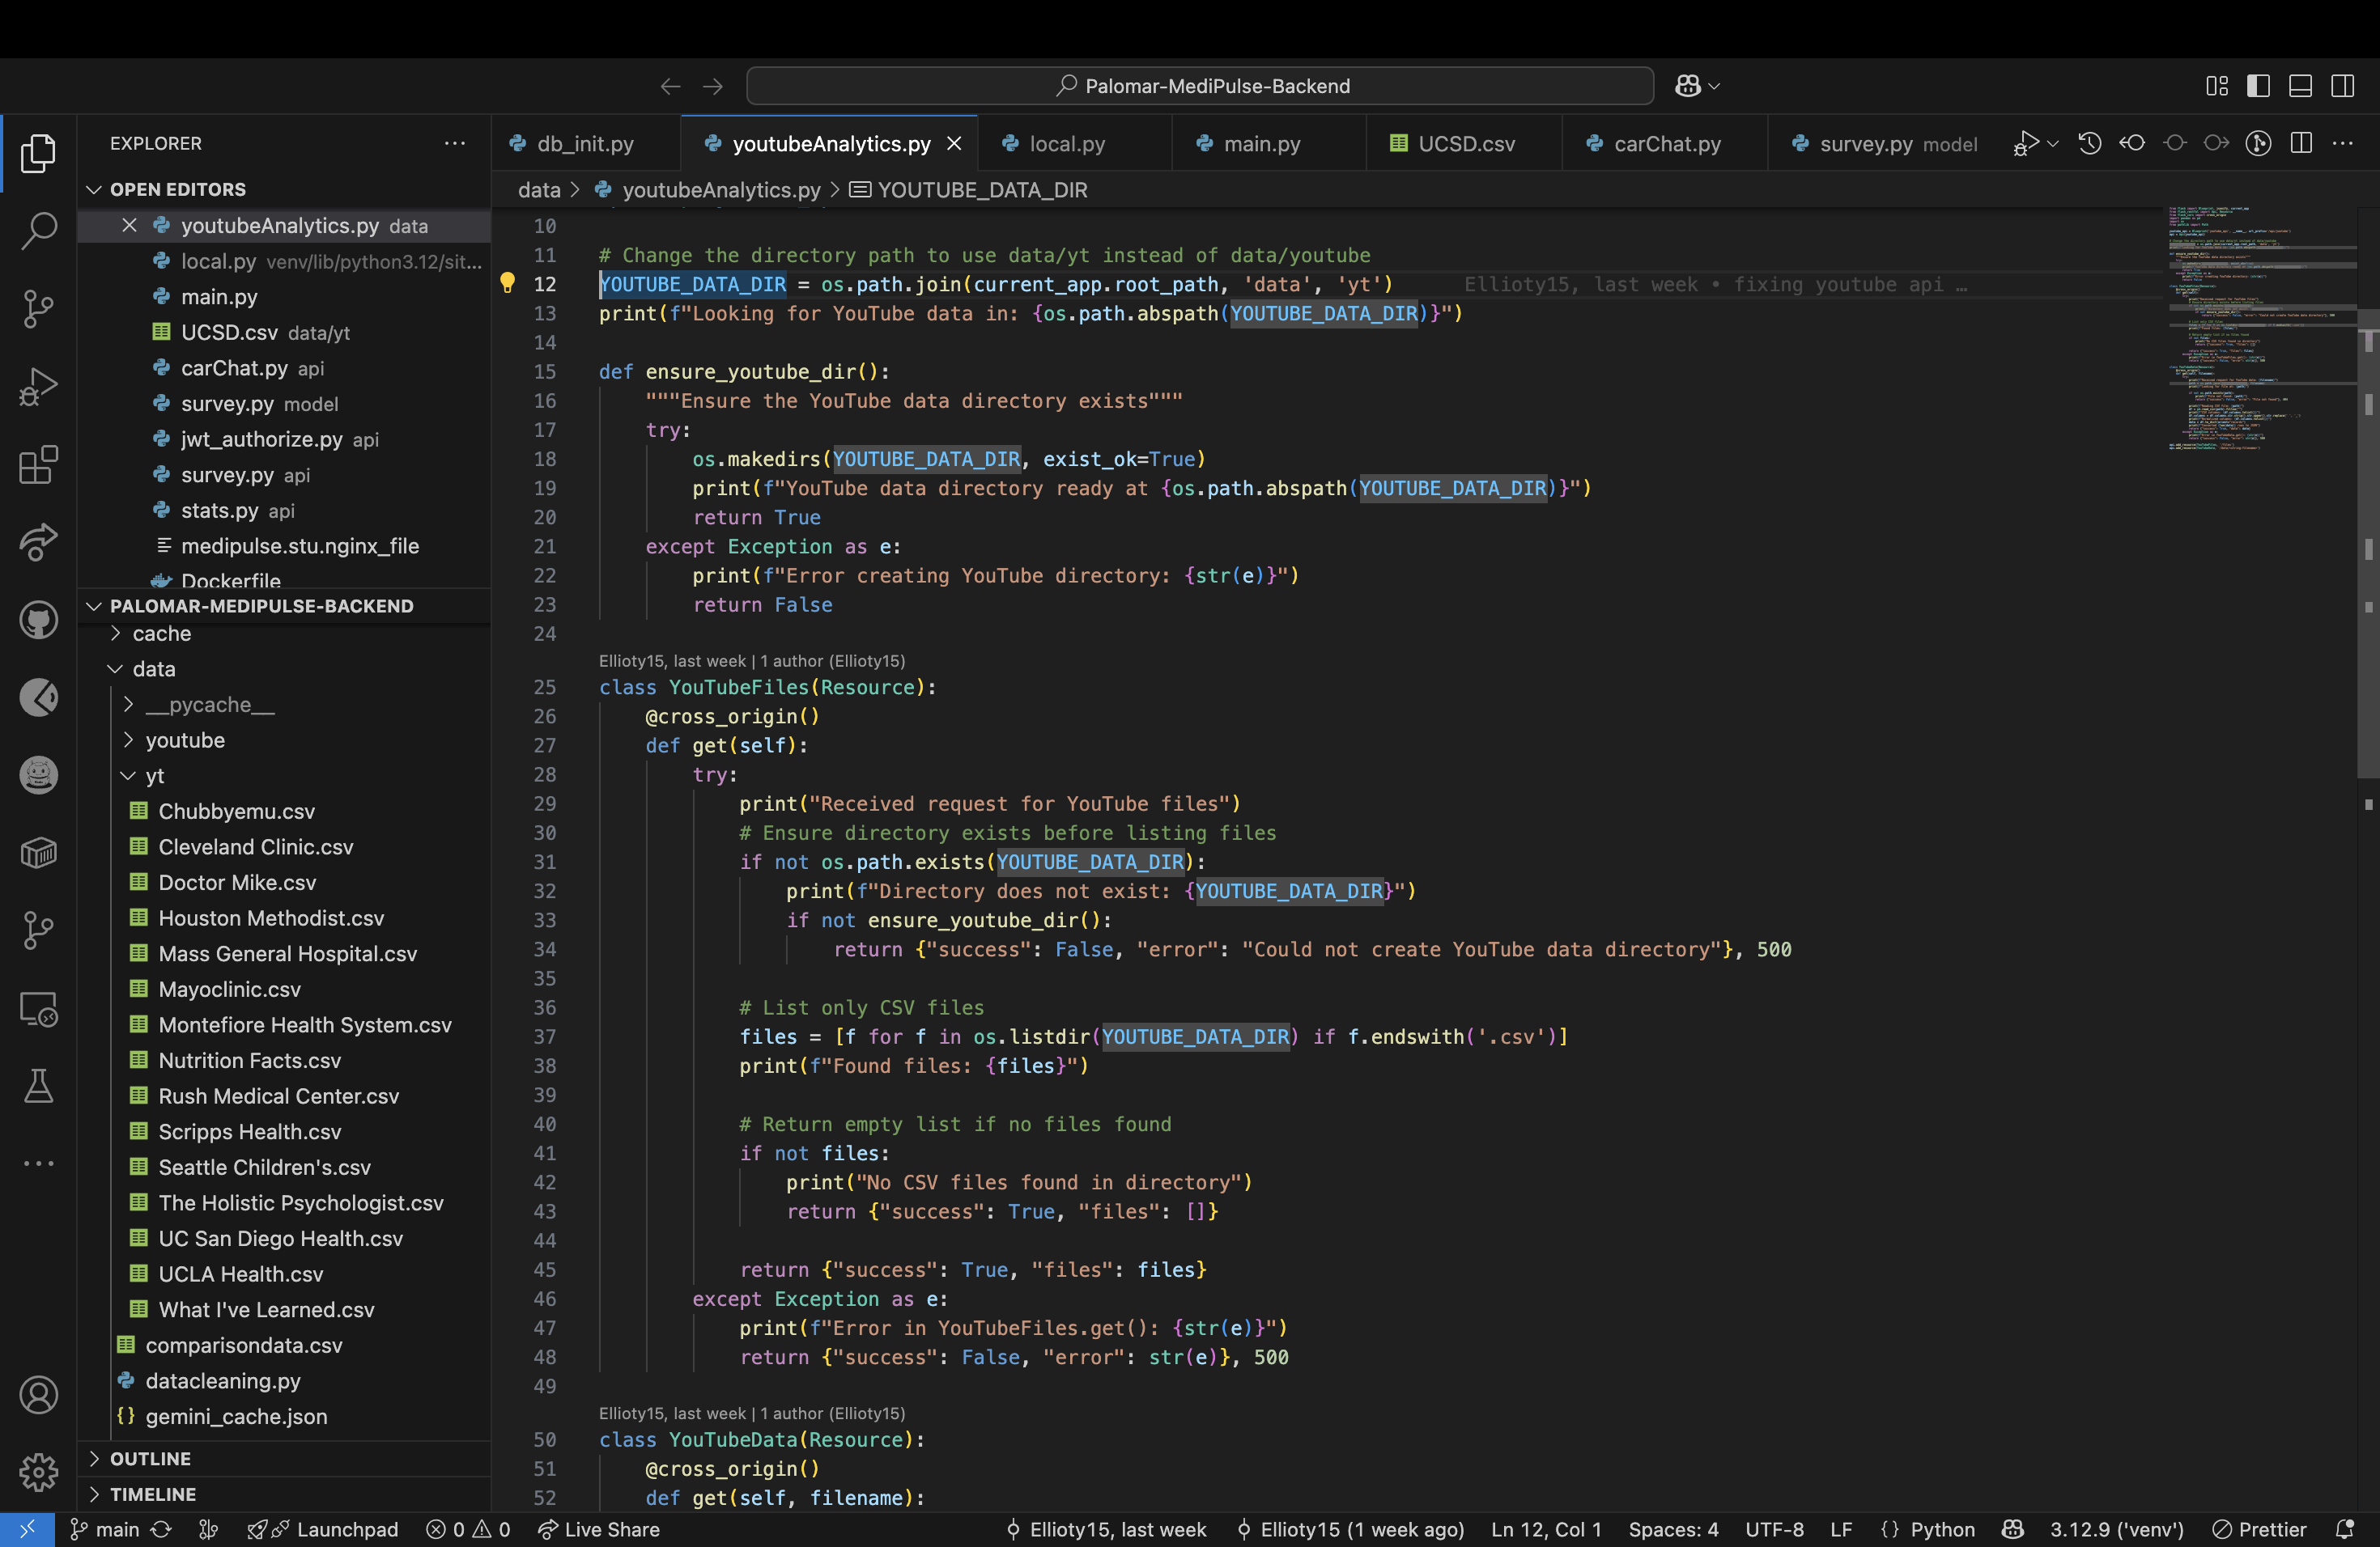Open the Extensions view

point(38,464)
